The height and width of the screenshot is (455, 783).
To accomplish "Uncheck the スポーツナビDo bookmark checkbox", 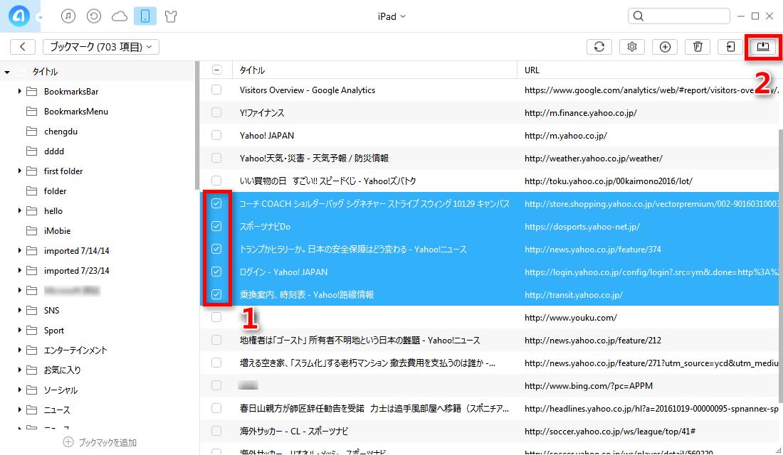I will pyautogui.click(x=216, y=227).
